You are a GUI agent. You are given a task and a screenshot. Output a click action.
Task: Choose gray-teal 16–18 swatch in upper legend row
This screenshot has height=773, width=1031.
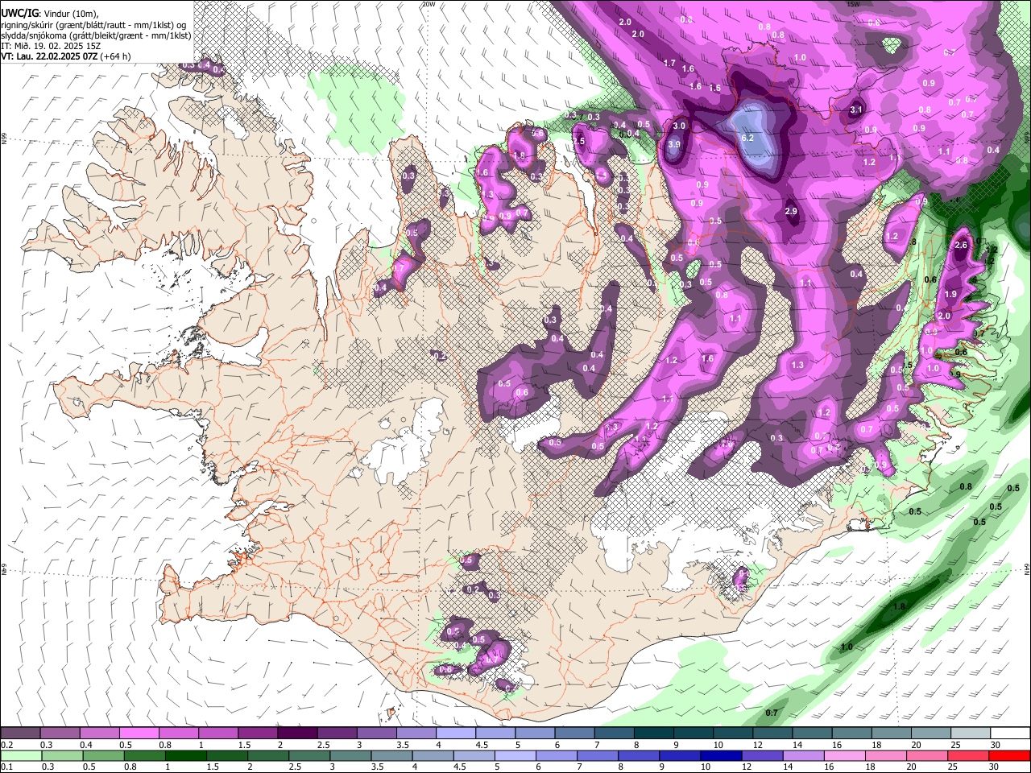click(x=853, y=733)
